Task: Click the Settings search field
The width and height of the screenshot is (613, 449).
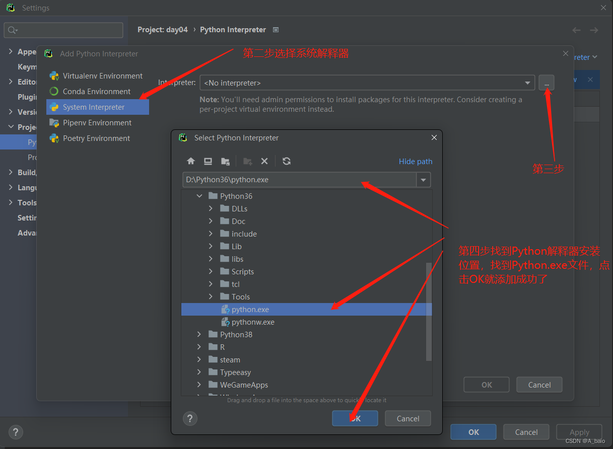Action: click(x=63, y=30)
